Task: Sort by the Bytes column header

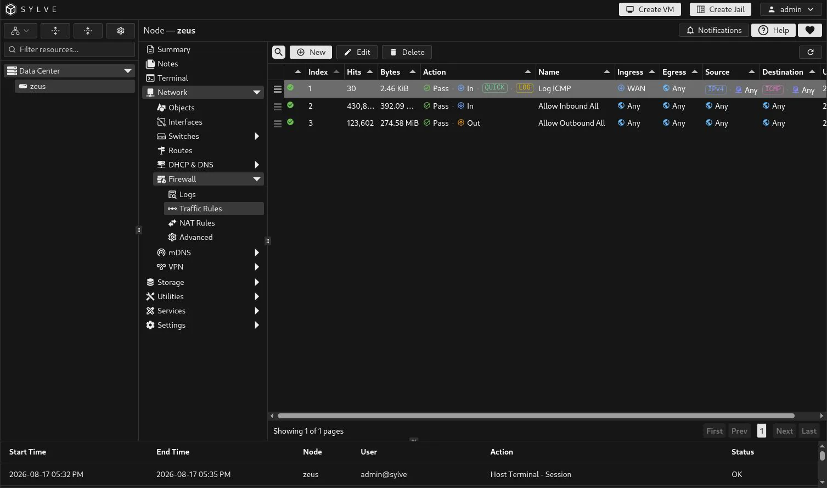Action: (398, 72)
